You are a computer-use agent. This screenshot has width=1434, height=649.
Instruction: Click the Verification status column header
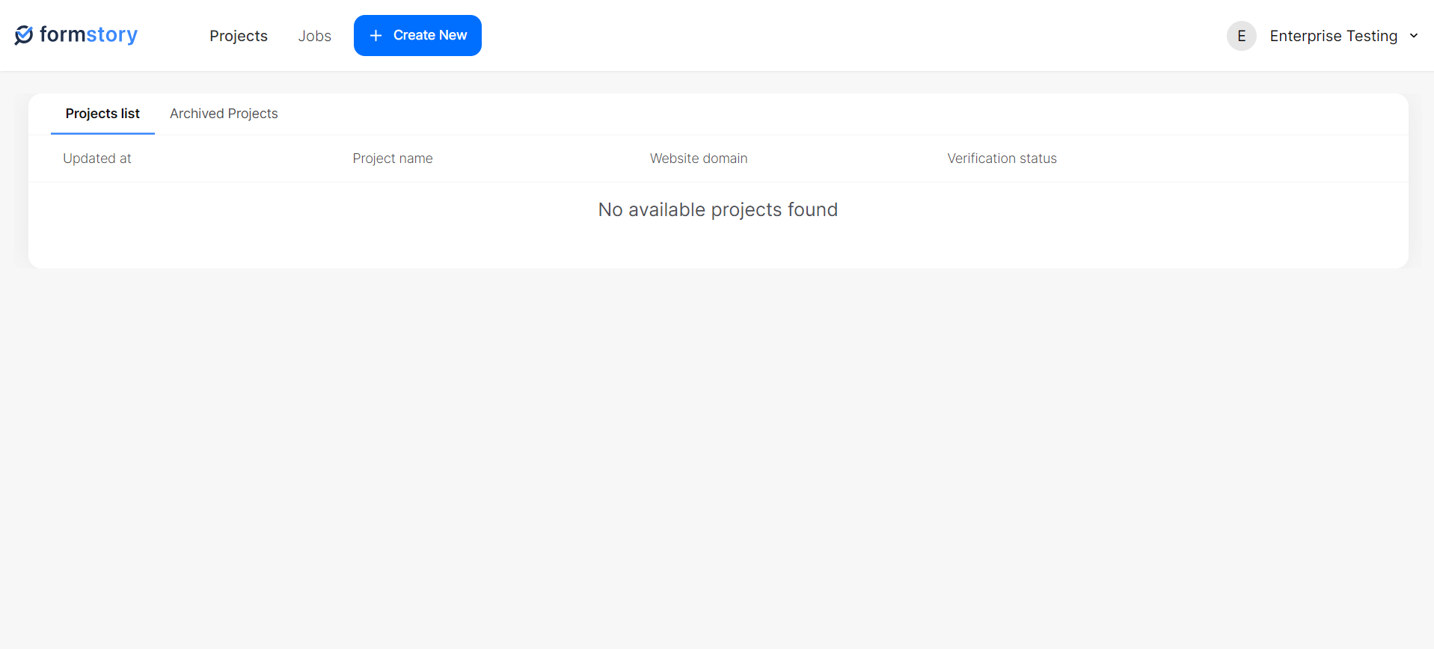(x=1002, y=159)
